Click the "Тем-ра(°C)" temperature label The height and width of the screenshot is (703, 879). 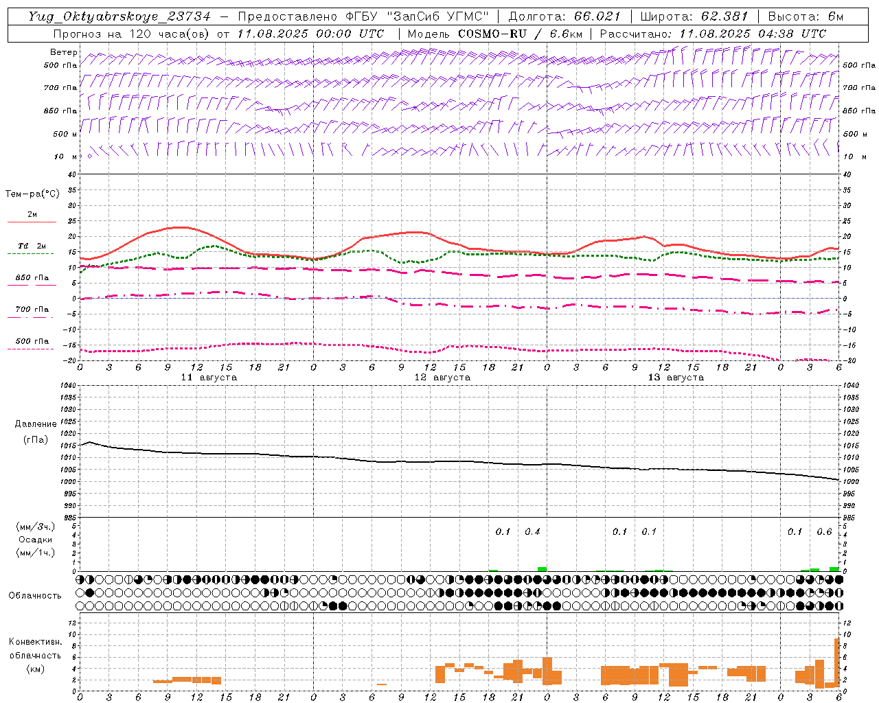32,194
